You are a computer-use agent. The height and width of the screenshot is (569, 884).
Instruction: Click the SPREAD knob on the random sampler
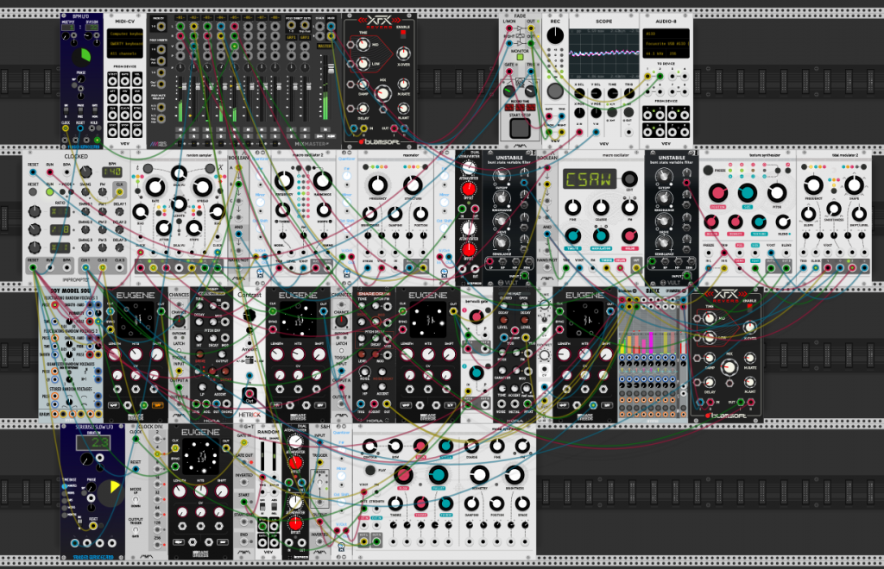(x=202, y=186)
